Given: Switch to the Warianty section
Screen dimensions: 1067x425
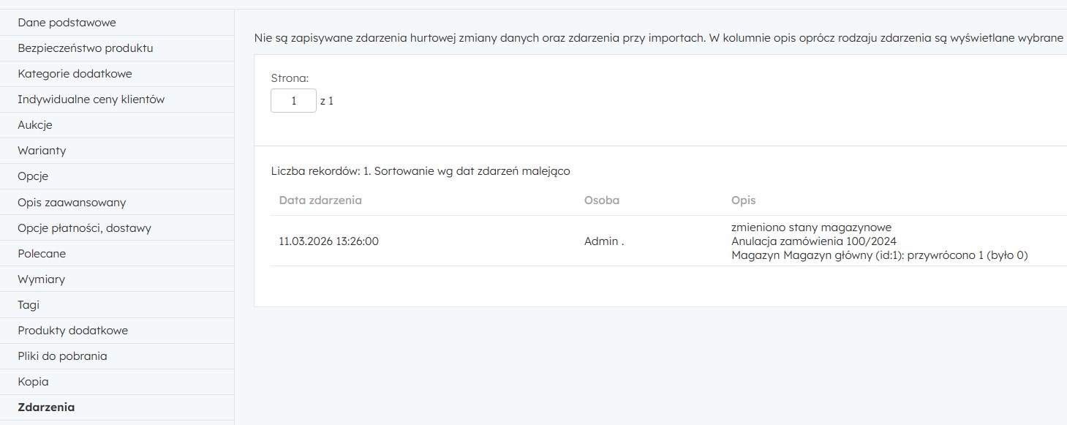Looking at the screenshot, I should coord(42,151).
